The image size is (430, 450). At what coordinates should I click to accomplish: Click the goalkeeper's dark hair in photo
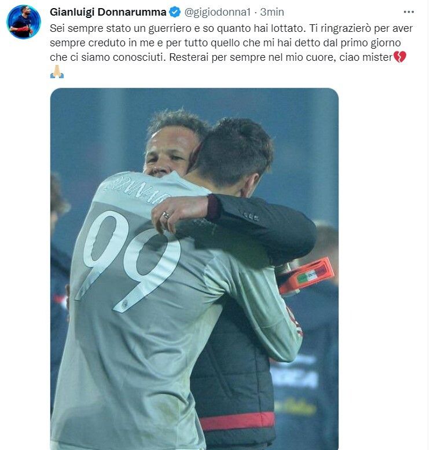coord(235,149)
